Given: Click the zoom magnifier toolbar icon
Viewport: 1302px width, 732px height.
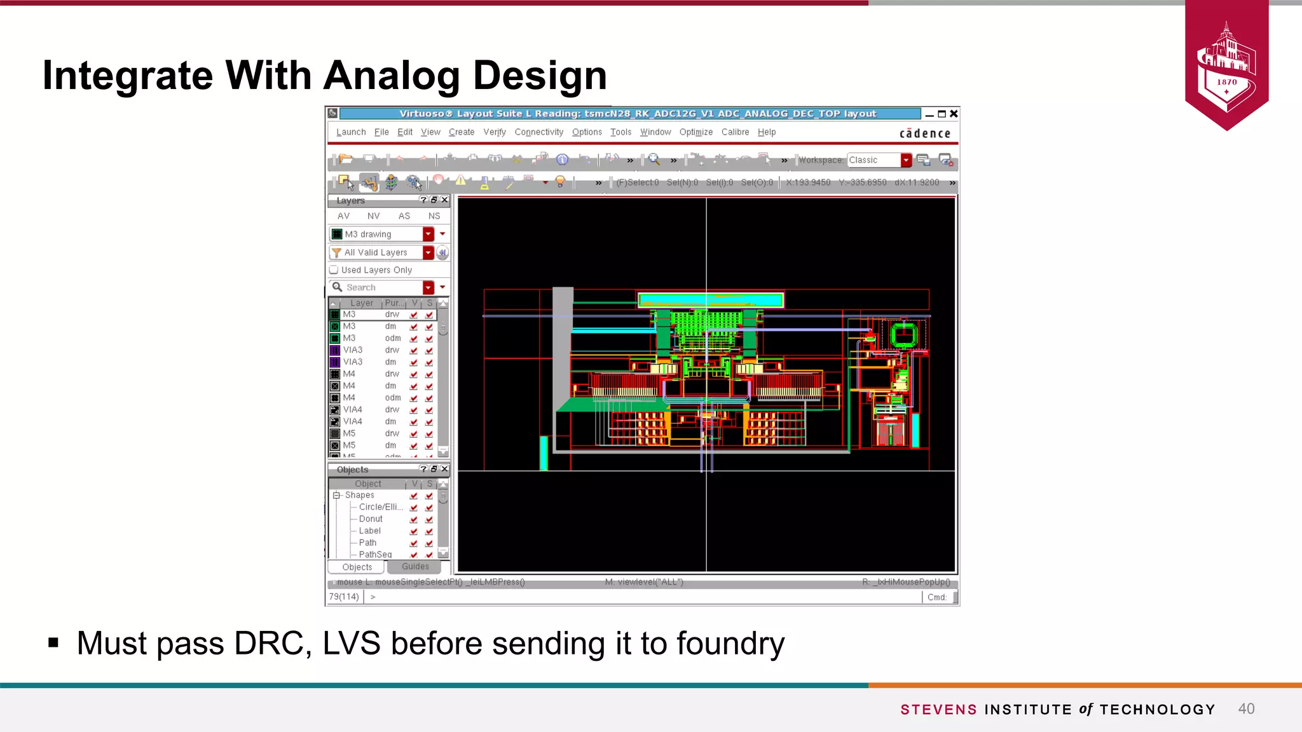Looking at the screenshot, I should pyautogui.click(x=654, y=159).
